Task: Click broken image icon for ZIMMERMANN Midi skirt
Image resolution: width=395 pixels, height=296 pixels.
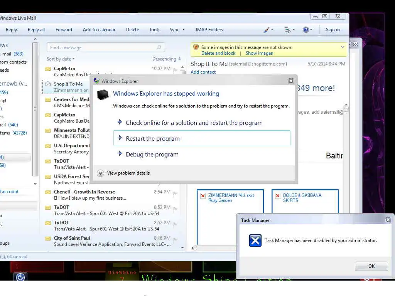Action: (203, 196)
